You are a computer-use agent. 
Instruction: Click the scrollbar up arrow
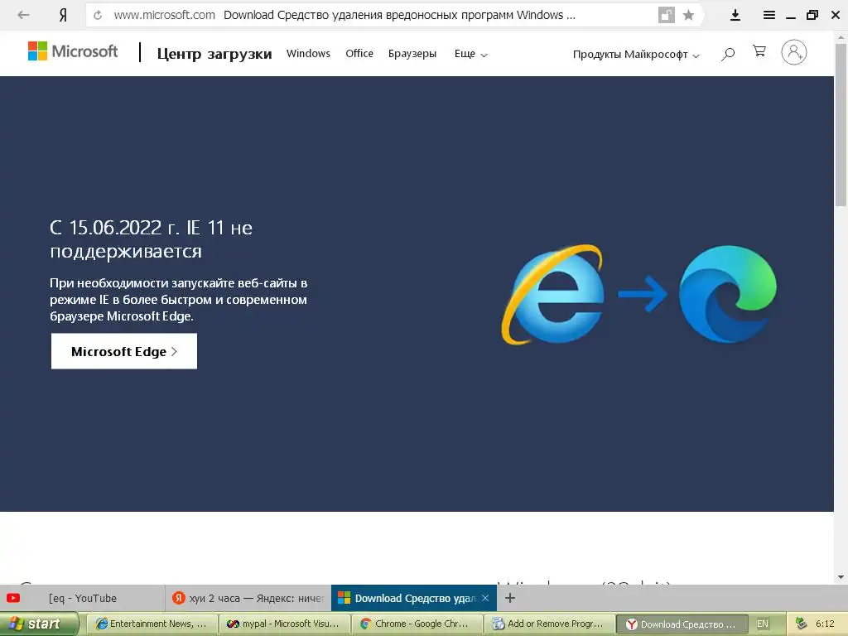(x=841, y=36)
